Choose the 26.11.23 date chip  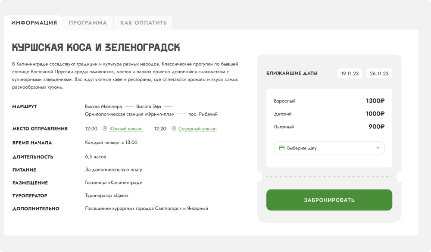point(379,73)
